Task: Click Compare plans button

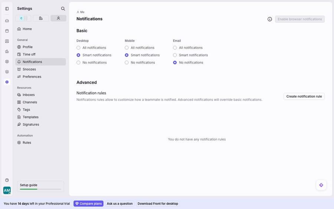Action: tap(88, 204)
